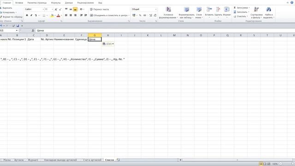This screenshot has width=295, height=166.
Task: Enable wrap text (Перенос текста)
Action: click(100, 9)
